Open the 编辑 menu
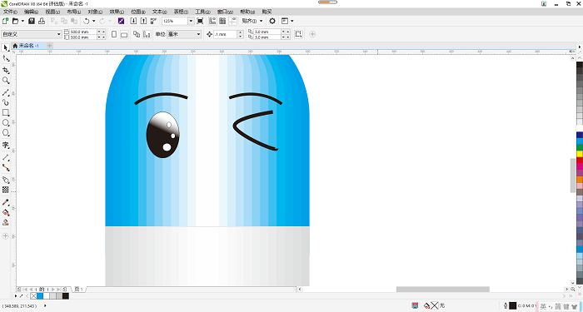 [x=32, y=12]
